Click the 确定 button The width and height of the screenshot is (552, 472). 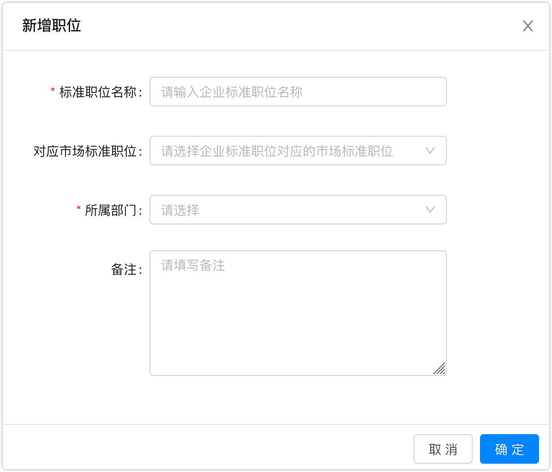point(510,449)
